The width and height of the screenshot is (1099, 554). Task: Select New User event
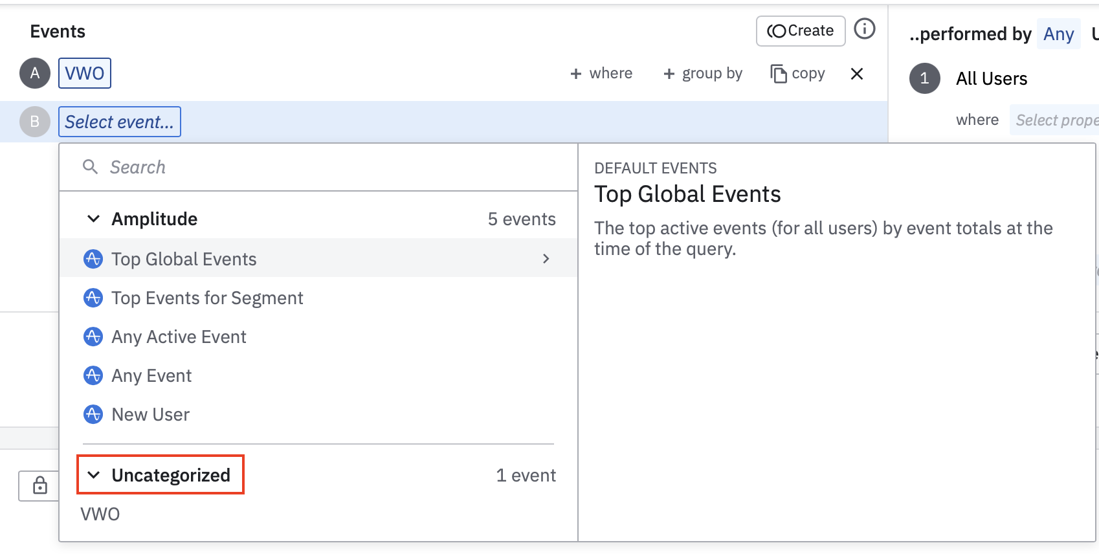[x=318, y=414]
